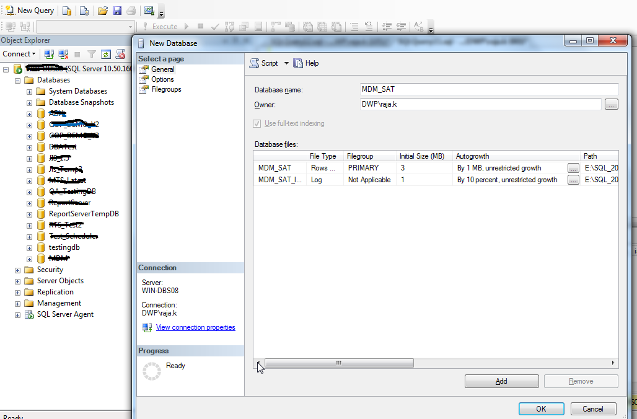Image resolution: width=637 pixels, height=419 pixels.
Task: Apply a filter in Object Explorer
Action: [91, 54]
